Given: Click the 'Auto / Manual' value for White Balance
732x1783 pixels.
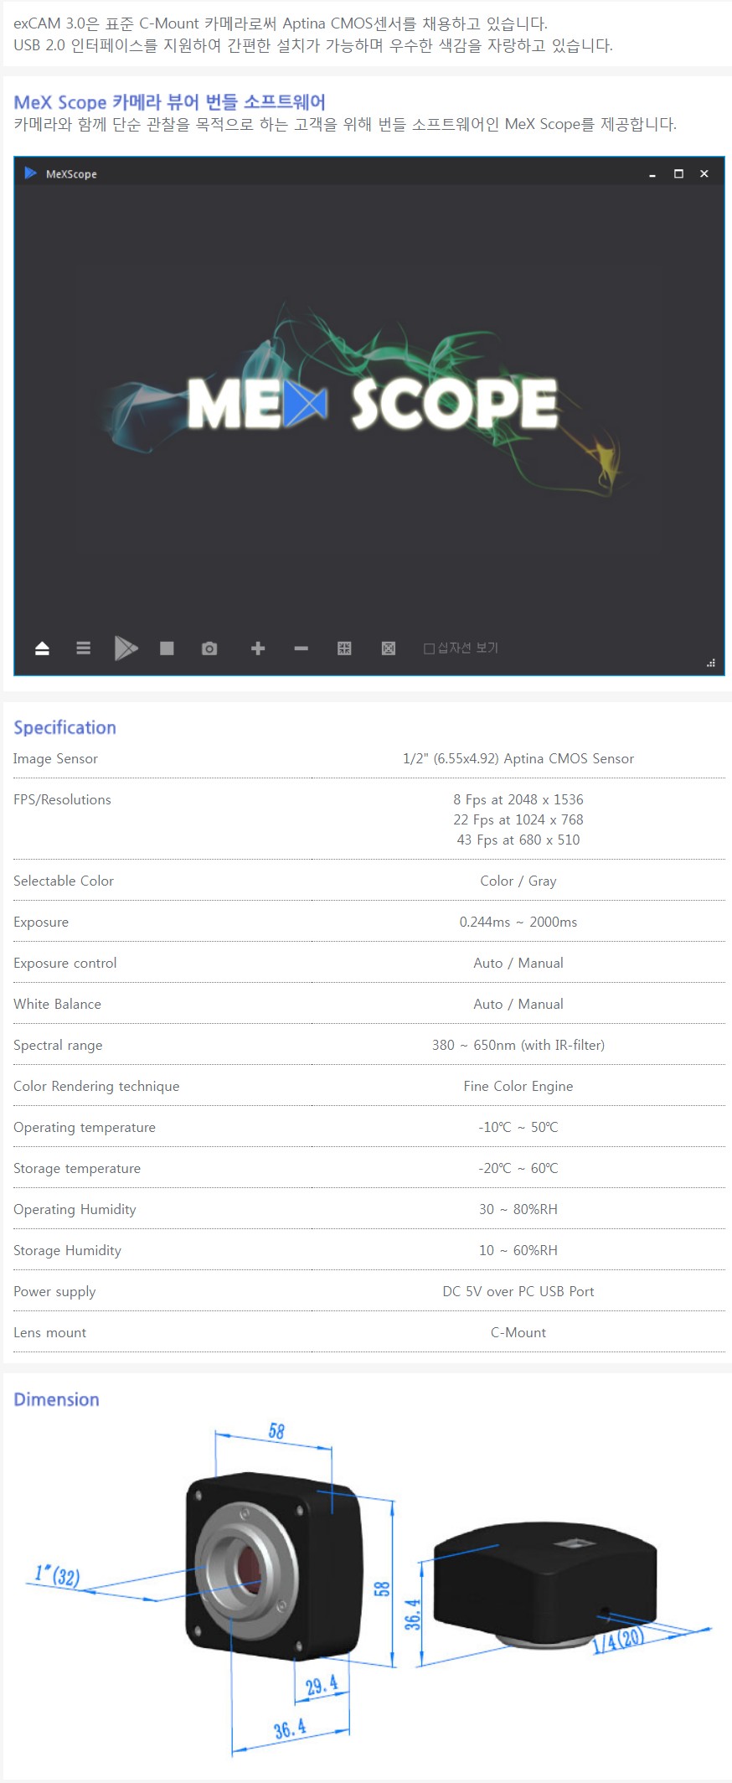Looking at the screenshot, I should (x=518, y=1004).
